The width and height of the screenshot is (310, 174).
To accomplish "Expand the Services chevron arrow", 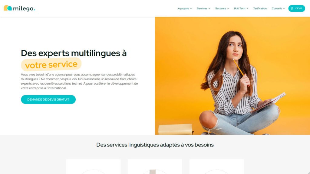I will [x=209, y=8].
